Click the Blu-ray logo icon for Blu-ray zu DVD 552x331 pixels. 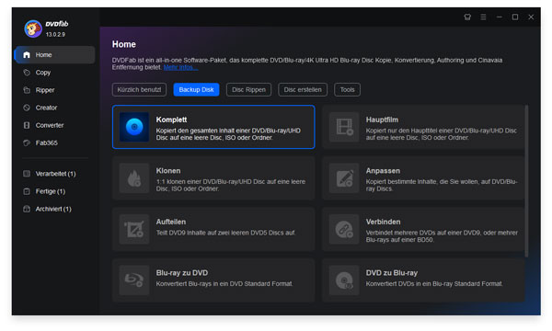[134, 280]
